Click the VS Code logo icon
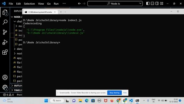The width and height of the screenshot is (184, 104). [4, 3]
